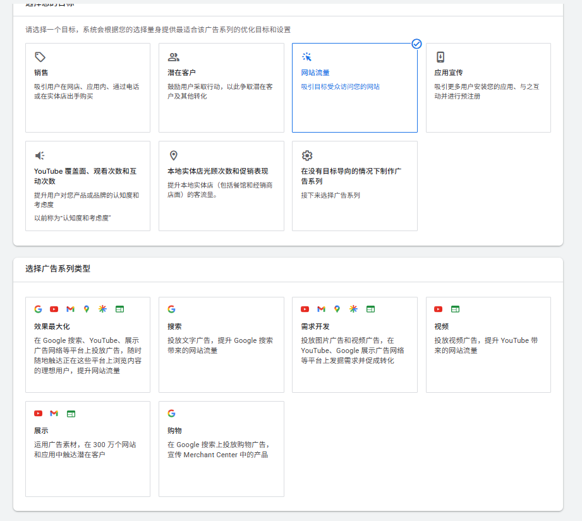
Task: Click the phone download icon on 应用宣传 card
Action: click(x=440, y=57)
